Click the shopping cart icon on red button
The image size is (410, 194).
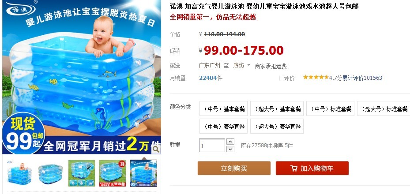click(294, 169)
